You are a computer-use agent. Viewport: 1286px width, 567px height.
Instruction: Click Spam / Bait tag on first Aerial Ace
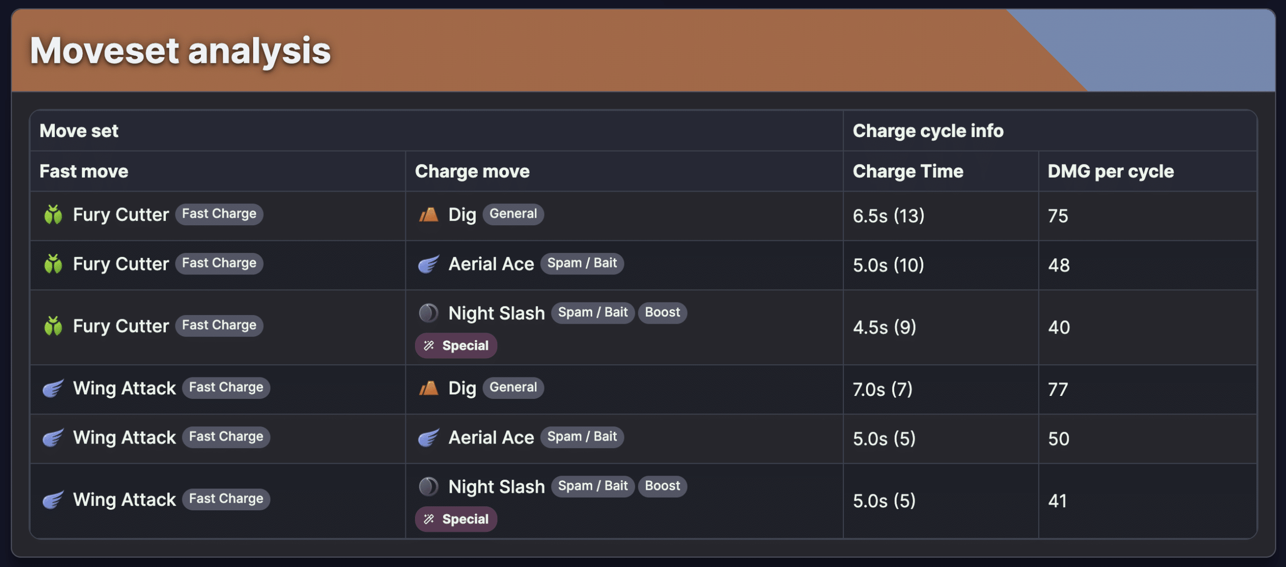tap(582, 263)
